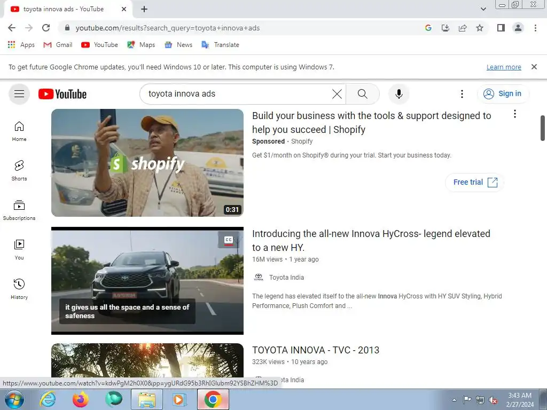
Task: Close the toyota innova ads tab
Action: click(124, 9)
